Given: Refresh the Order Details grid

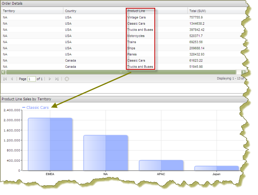Looking at the screenshot, I should 66,79.
